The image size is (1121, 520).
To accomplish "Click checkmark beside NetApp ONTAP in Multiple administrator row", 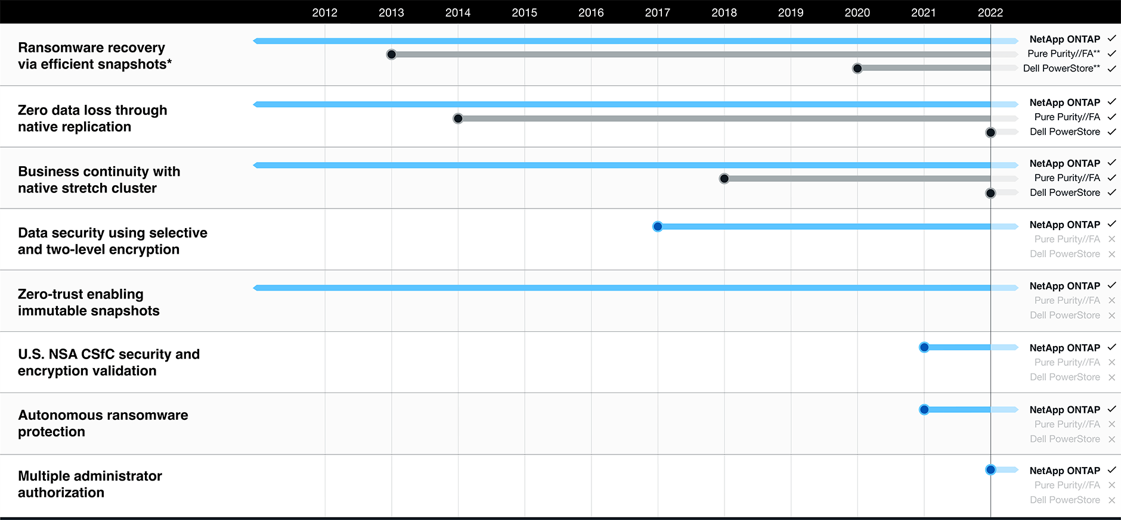I will (x=1111, y=470).
